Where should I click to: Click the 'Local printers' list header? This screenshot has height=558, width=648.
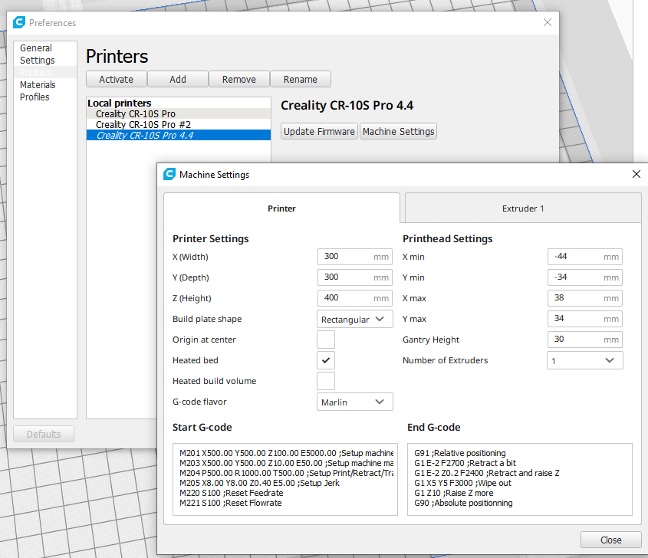pyautogui.click(x=120, y=103)
